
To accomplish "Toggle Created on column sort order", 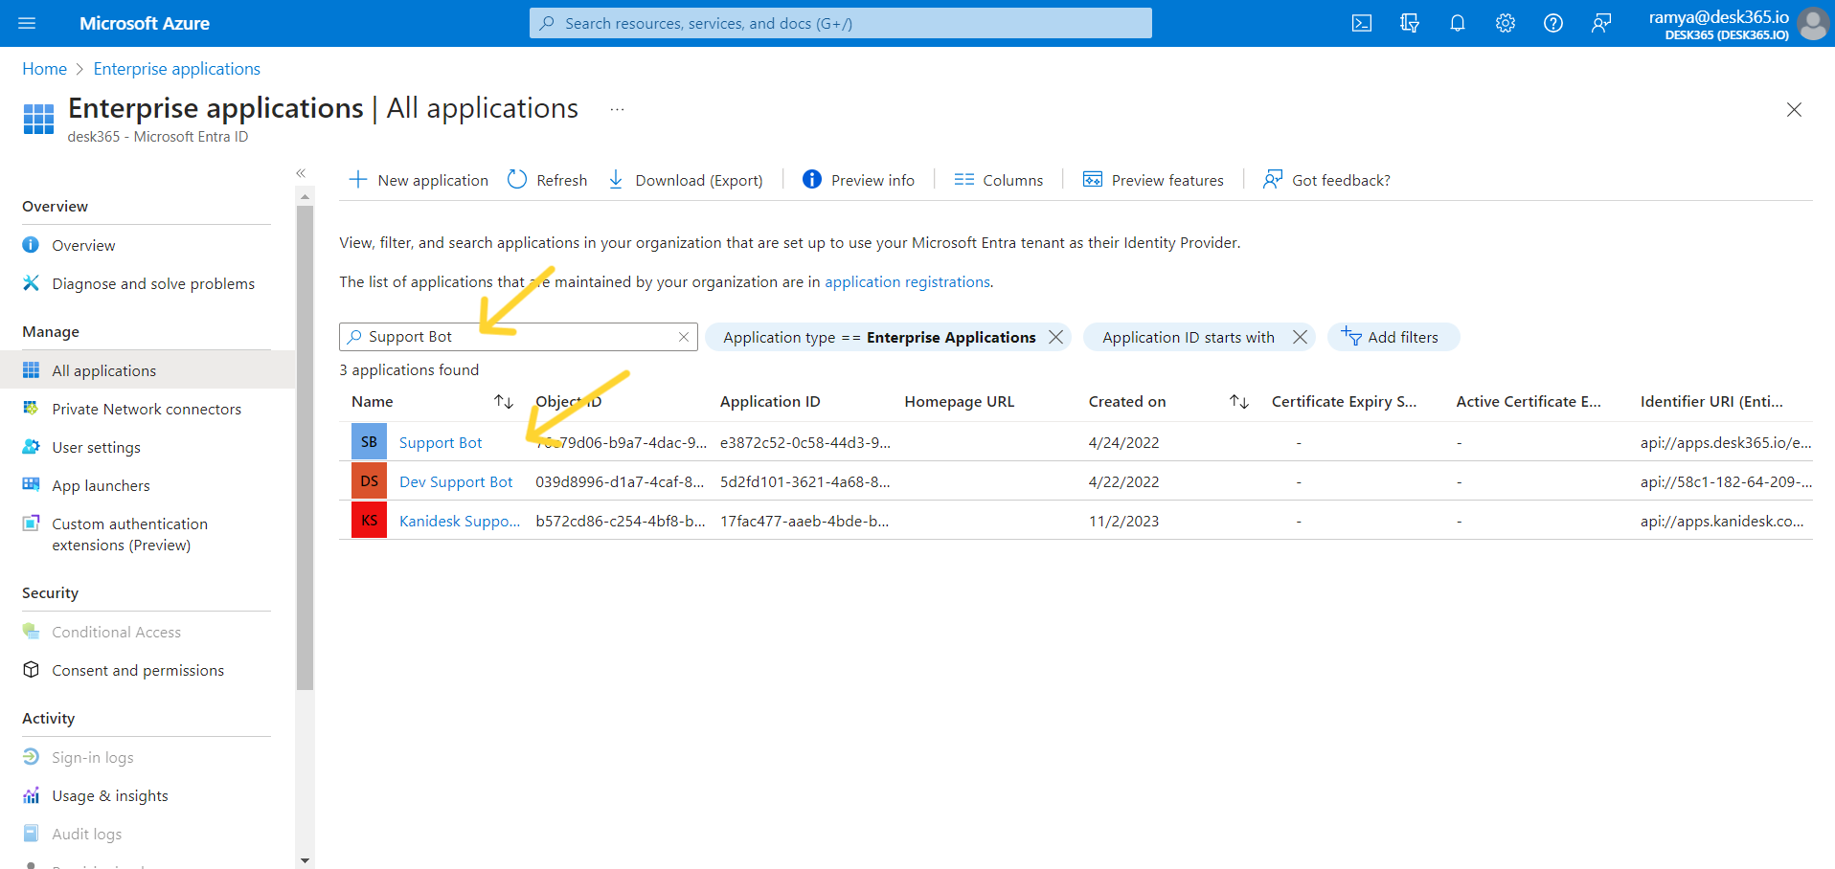I will pos(1237,401).
